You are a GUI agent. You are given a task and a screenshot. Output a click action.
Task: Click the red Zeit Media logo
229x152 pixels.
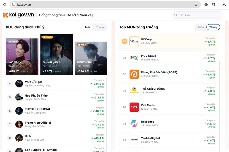pos(134,107)
